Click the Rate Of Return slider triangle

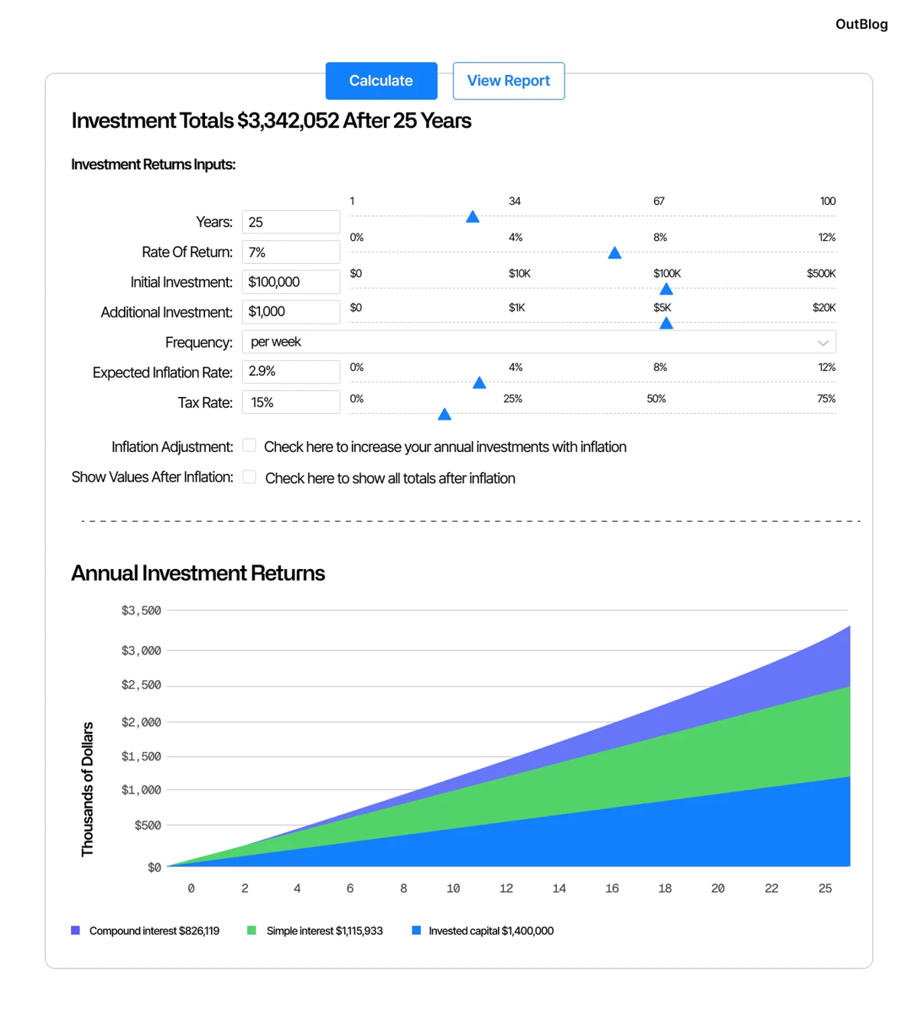pos(614,253)
